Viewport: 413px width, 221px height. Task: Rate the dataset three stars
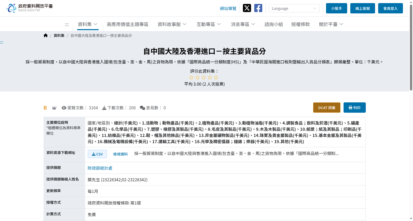click(204, 77)
